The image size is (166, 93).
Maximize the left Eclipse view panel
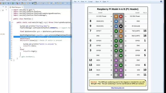tap(6, 7)
